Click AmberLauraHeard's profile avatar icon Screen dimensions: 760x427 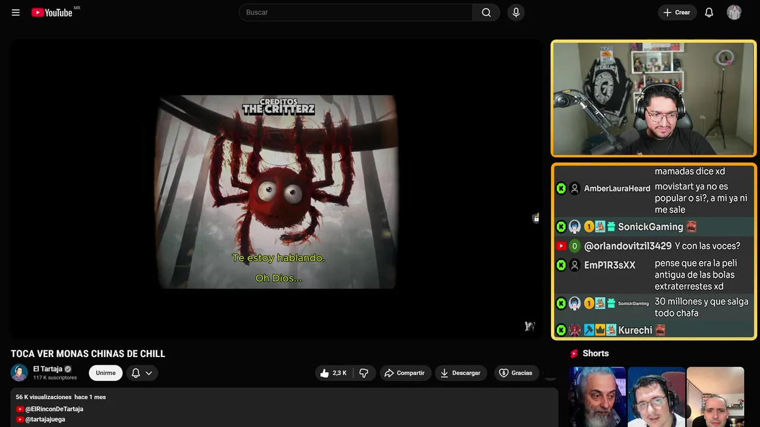575,189
